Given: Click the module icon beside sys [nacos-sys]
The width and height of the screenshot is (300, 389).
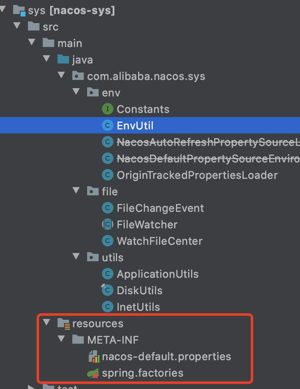Looking at the screenshot, I should click(19, 10).
